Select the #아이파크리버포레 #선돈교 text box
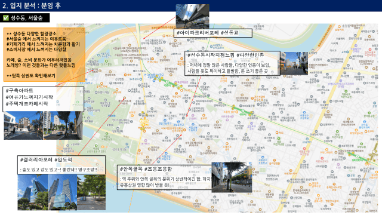382x215 pixels. [x=213, y=33]
